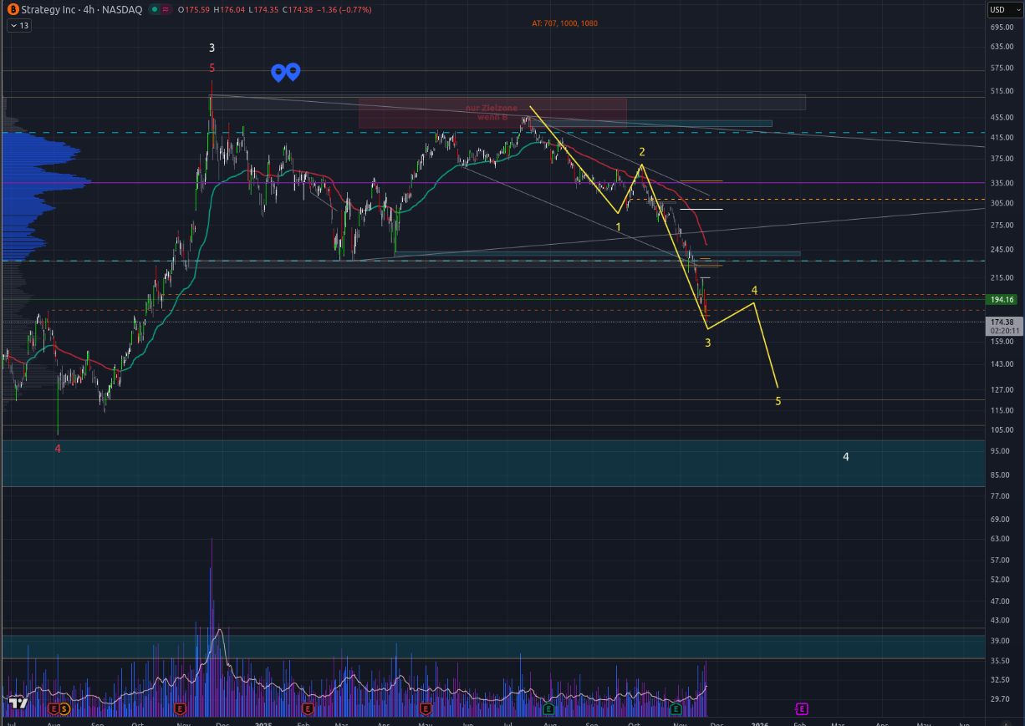Click the green market status dot
The height and width of the screenshot is (726, 1025).
coord(156,10)
